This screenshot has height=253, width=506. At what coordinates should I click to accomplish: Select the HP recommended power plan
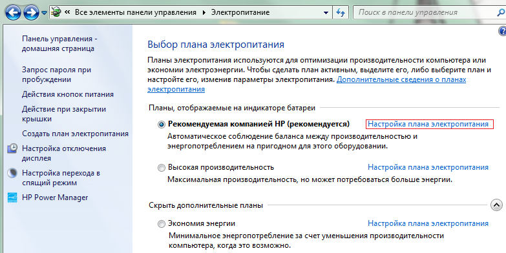[162, 125]
